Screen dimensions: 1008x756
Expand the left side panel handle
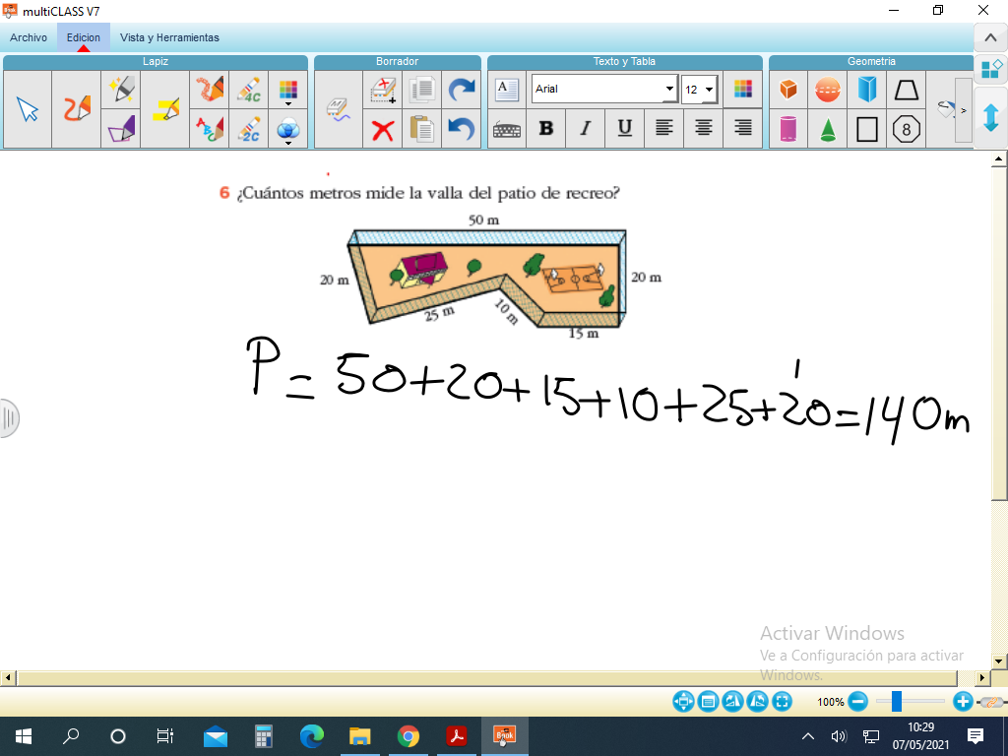pyautogui.click(x=9, y=418)
